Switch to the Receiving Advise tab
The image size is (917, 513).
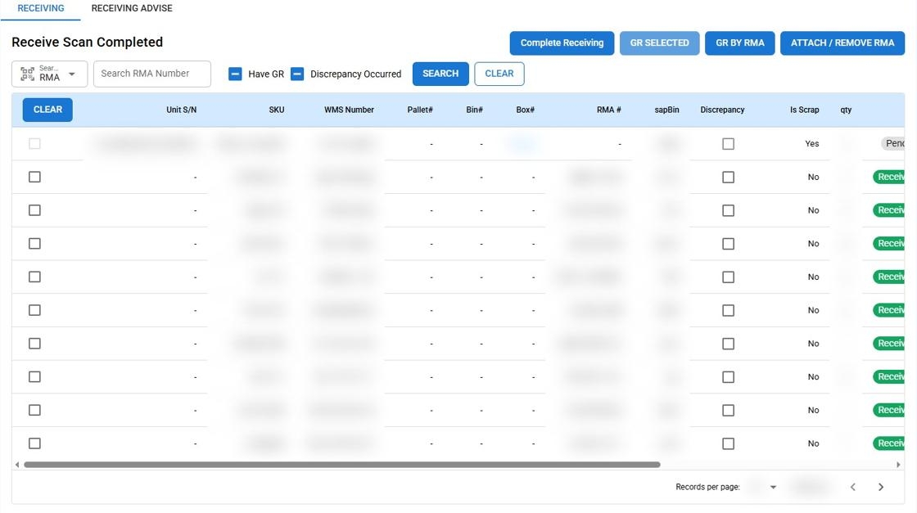[x=132, y=8]
